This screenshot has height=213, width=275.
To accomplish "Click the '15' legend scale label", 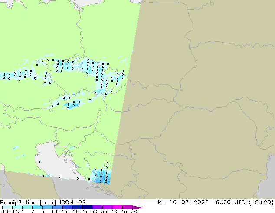I will pyautogui.click(x=64, y=211).
